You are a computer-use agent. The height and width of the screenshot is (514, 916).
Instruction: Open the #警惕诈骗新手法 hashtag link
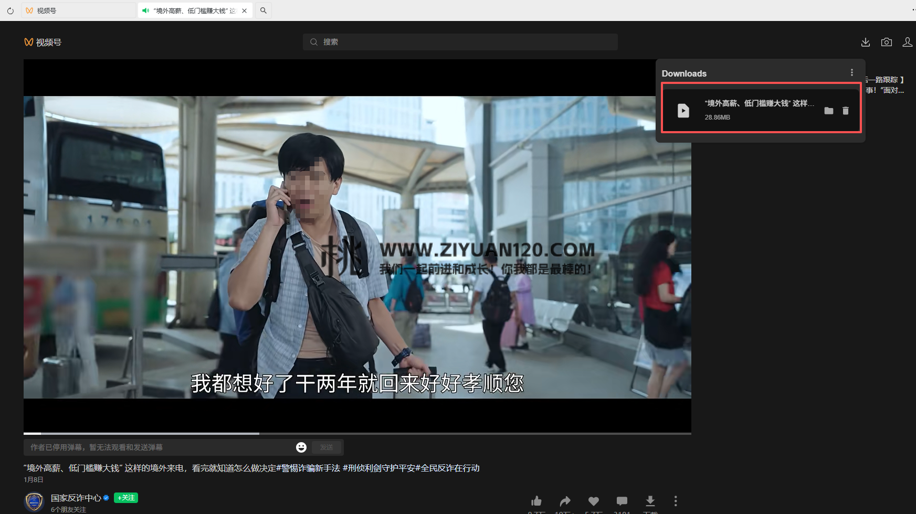309,468
